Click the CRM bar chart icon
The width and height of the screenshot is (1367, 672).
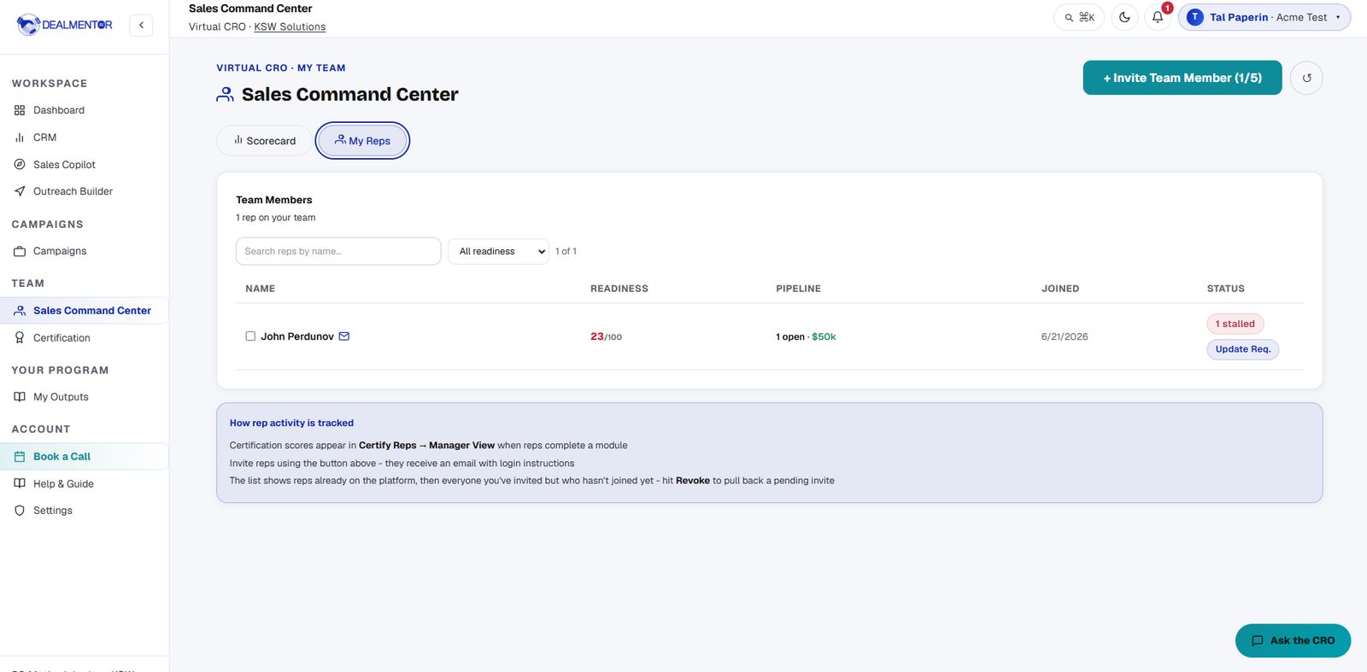click(20, 137)
